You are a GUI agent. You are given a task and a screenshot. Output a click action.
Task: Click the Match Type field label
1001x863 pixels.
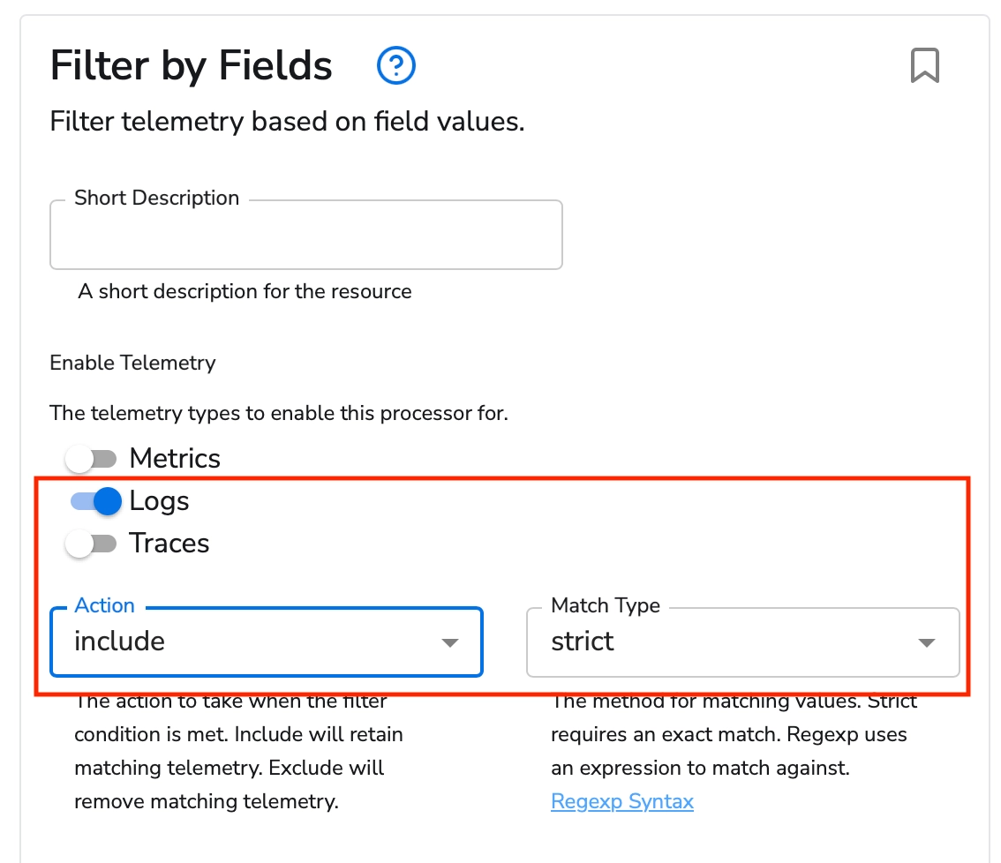(x=605, y=605)
